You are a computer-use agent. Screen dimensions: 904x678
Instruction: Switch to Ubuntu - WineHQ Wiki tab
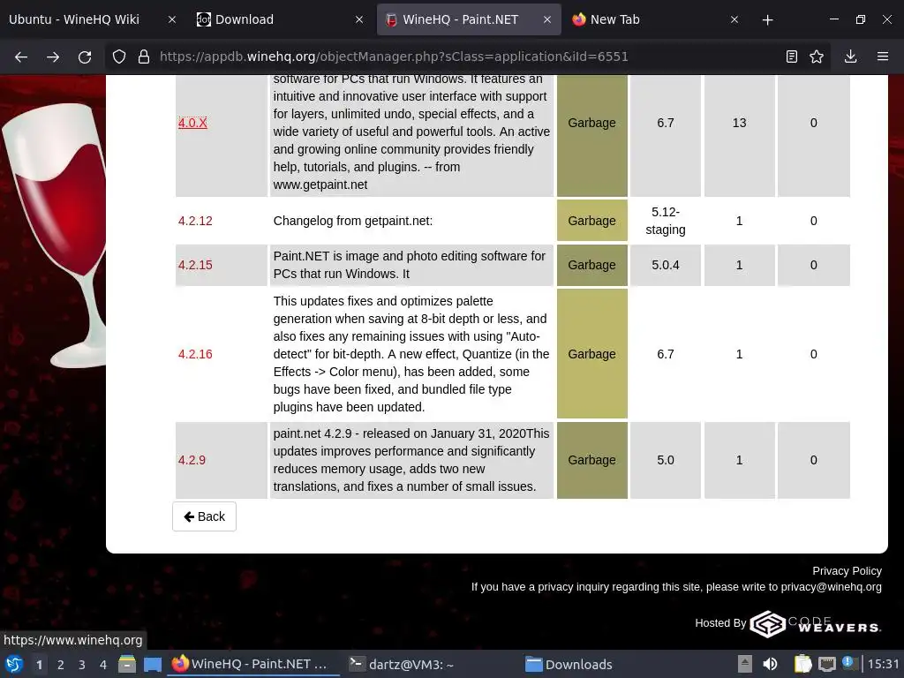point(92,19)
